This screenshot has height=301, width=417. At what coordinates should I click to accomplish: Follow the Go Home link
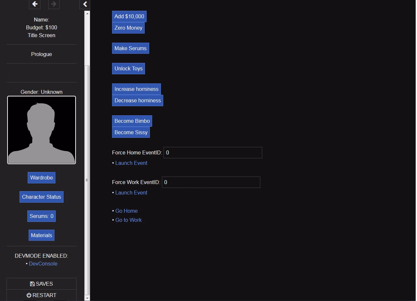[x=126, y=211]
